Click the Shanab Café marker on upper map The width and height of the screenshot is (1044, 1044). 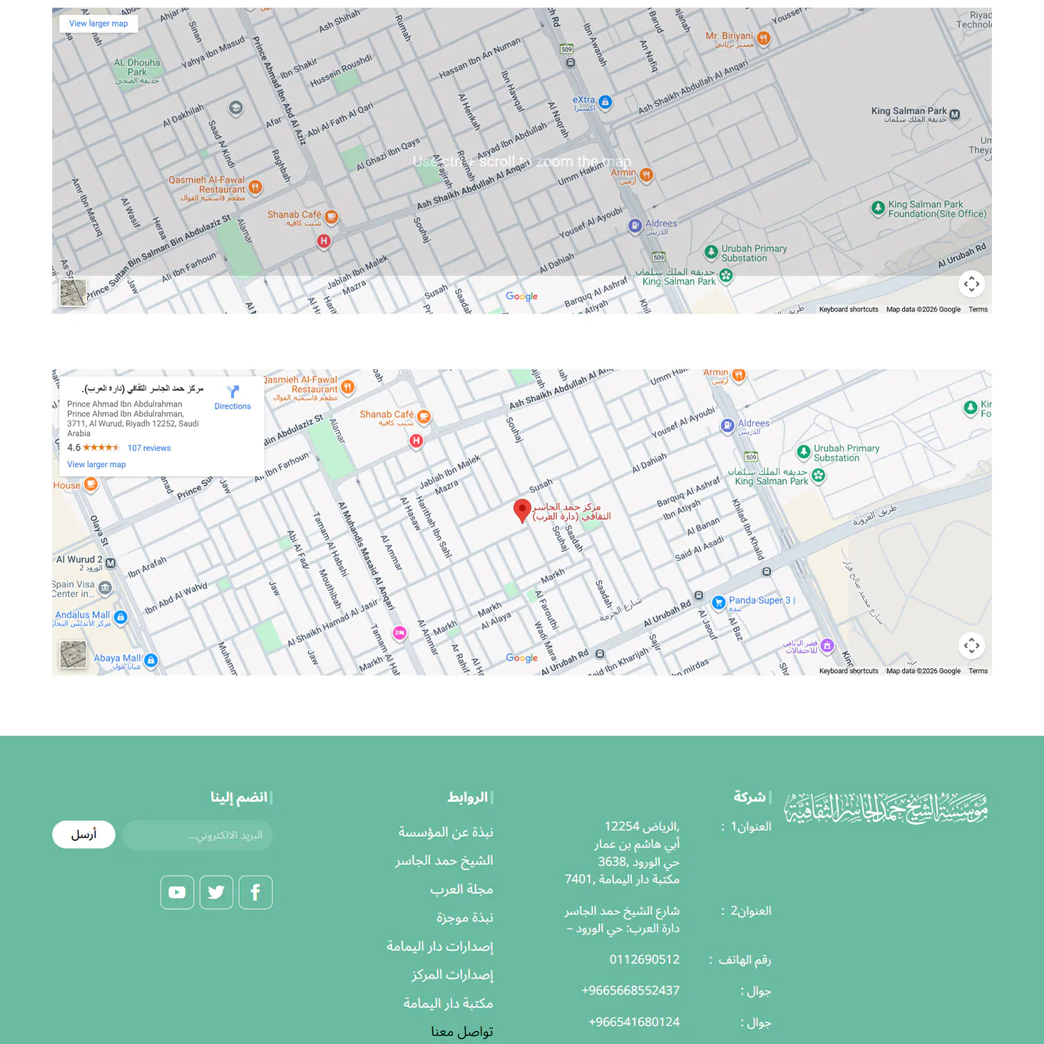[x=332, y=217]
